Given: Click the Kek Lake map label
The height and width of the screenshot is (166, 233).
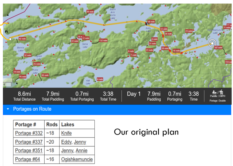Looking at the screenshot, I should pos(88,82).
